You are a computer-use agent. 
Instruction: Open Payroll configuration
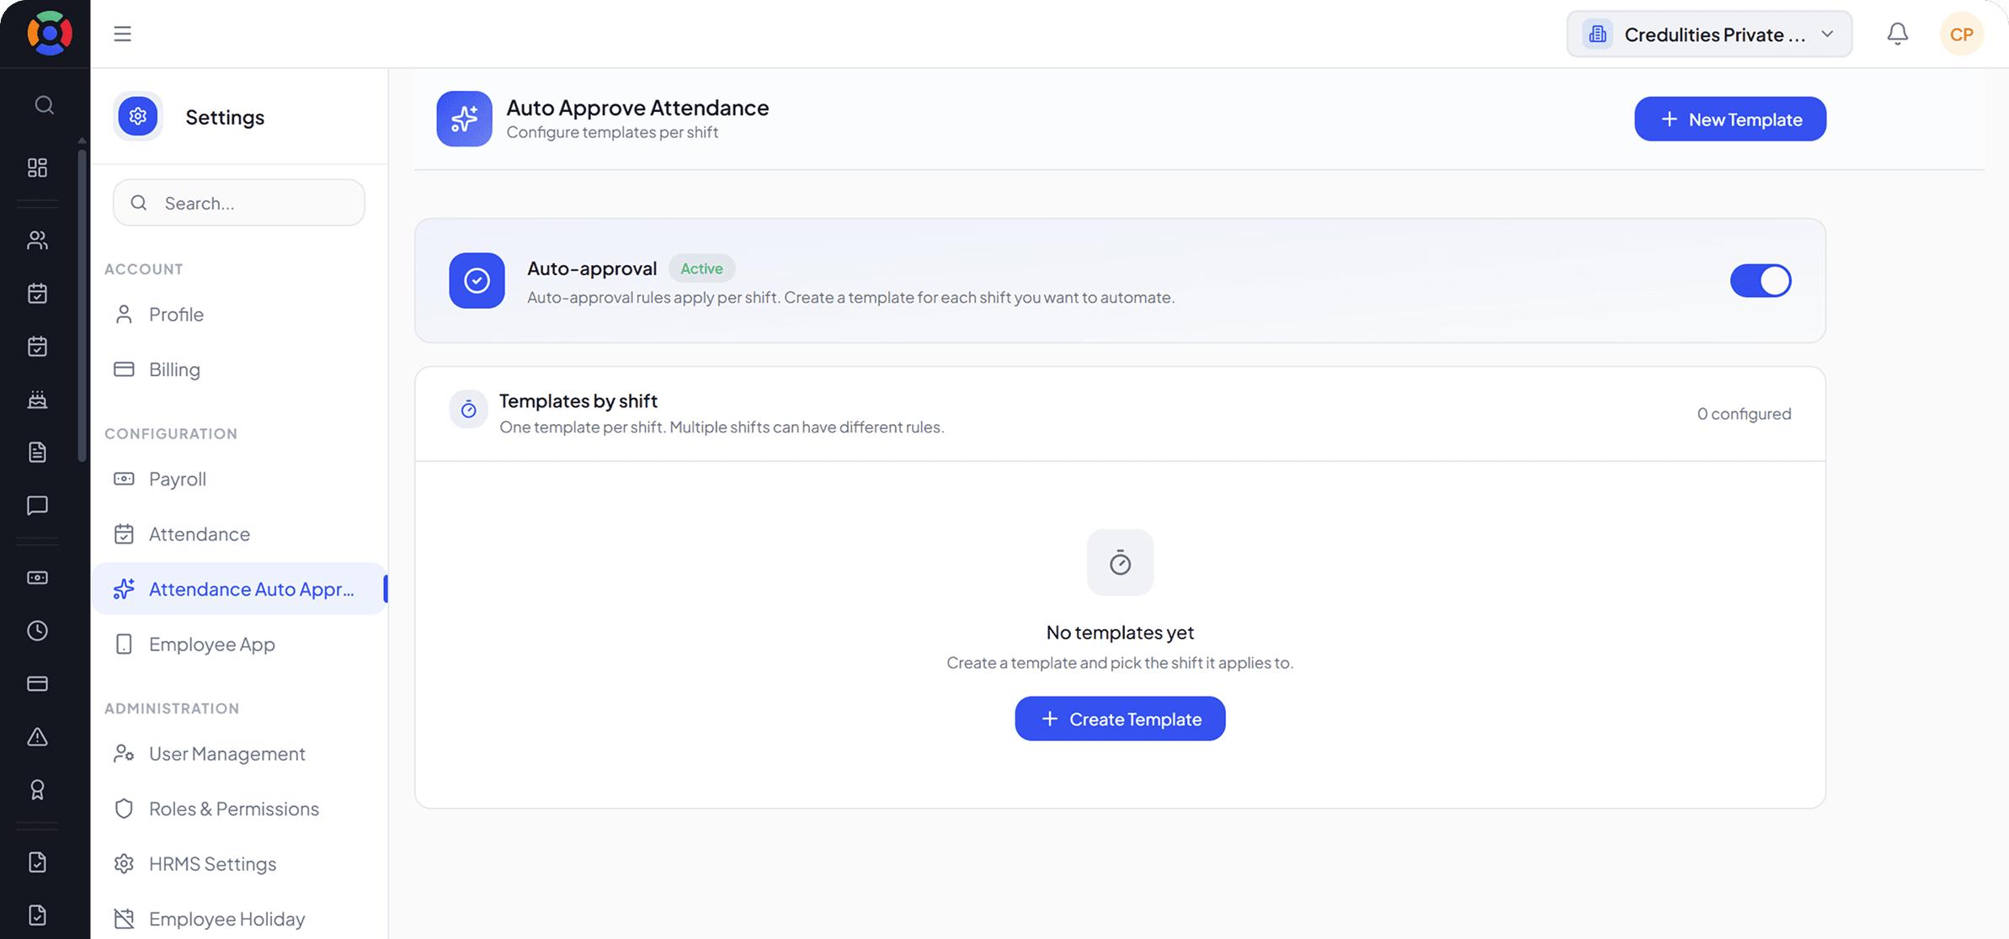[x=239, y=479]
